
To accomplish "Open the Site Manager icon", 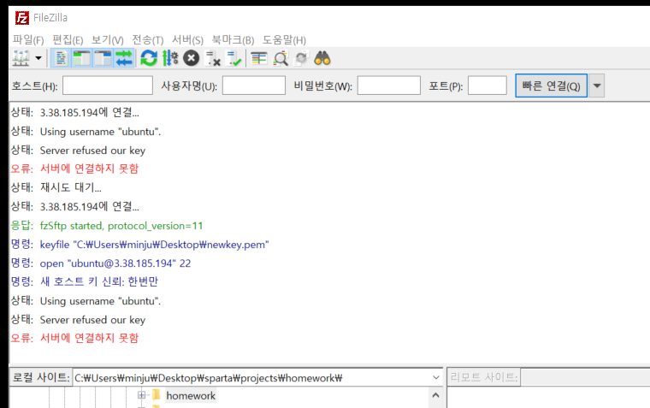I will [x=21, y=58].
